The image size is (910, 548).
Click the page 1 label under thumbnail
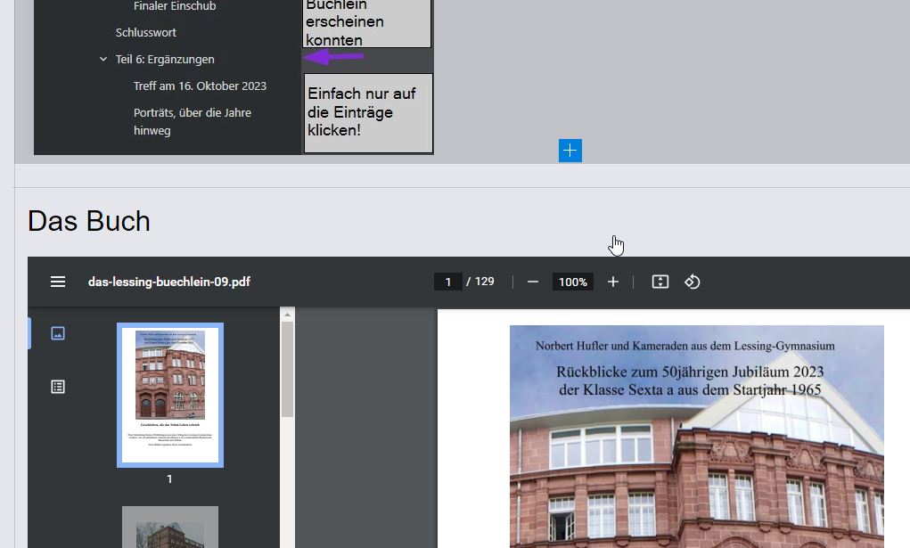coord(169,478)
